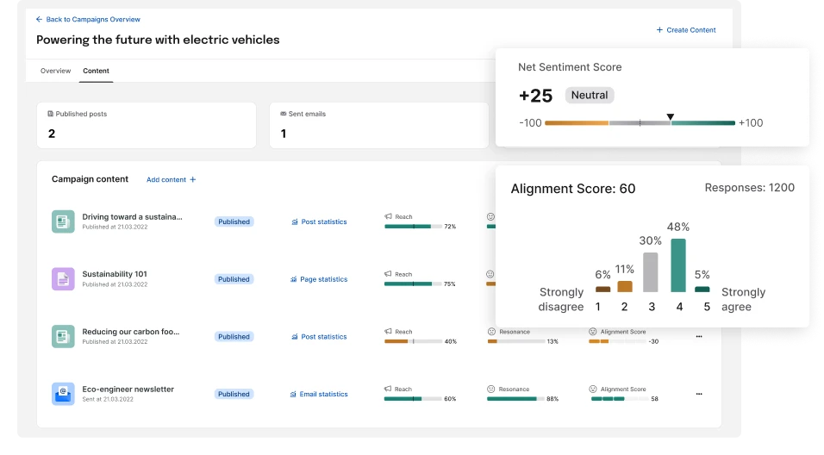
Task: Open more options for Eco-engineer newsletter
Action: (x=699, y=394)
